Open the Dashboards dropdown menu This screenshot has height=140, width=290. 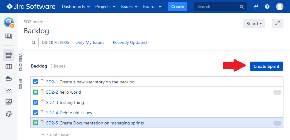tap(76, 7)
